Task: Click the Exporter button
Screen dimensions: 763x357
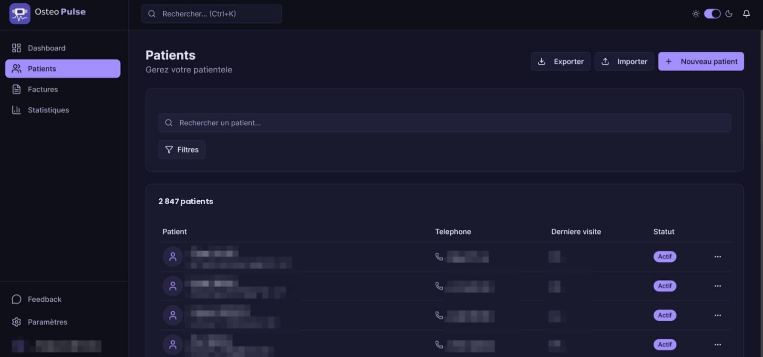Action: coord(560,61)
